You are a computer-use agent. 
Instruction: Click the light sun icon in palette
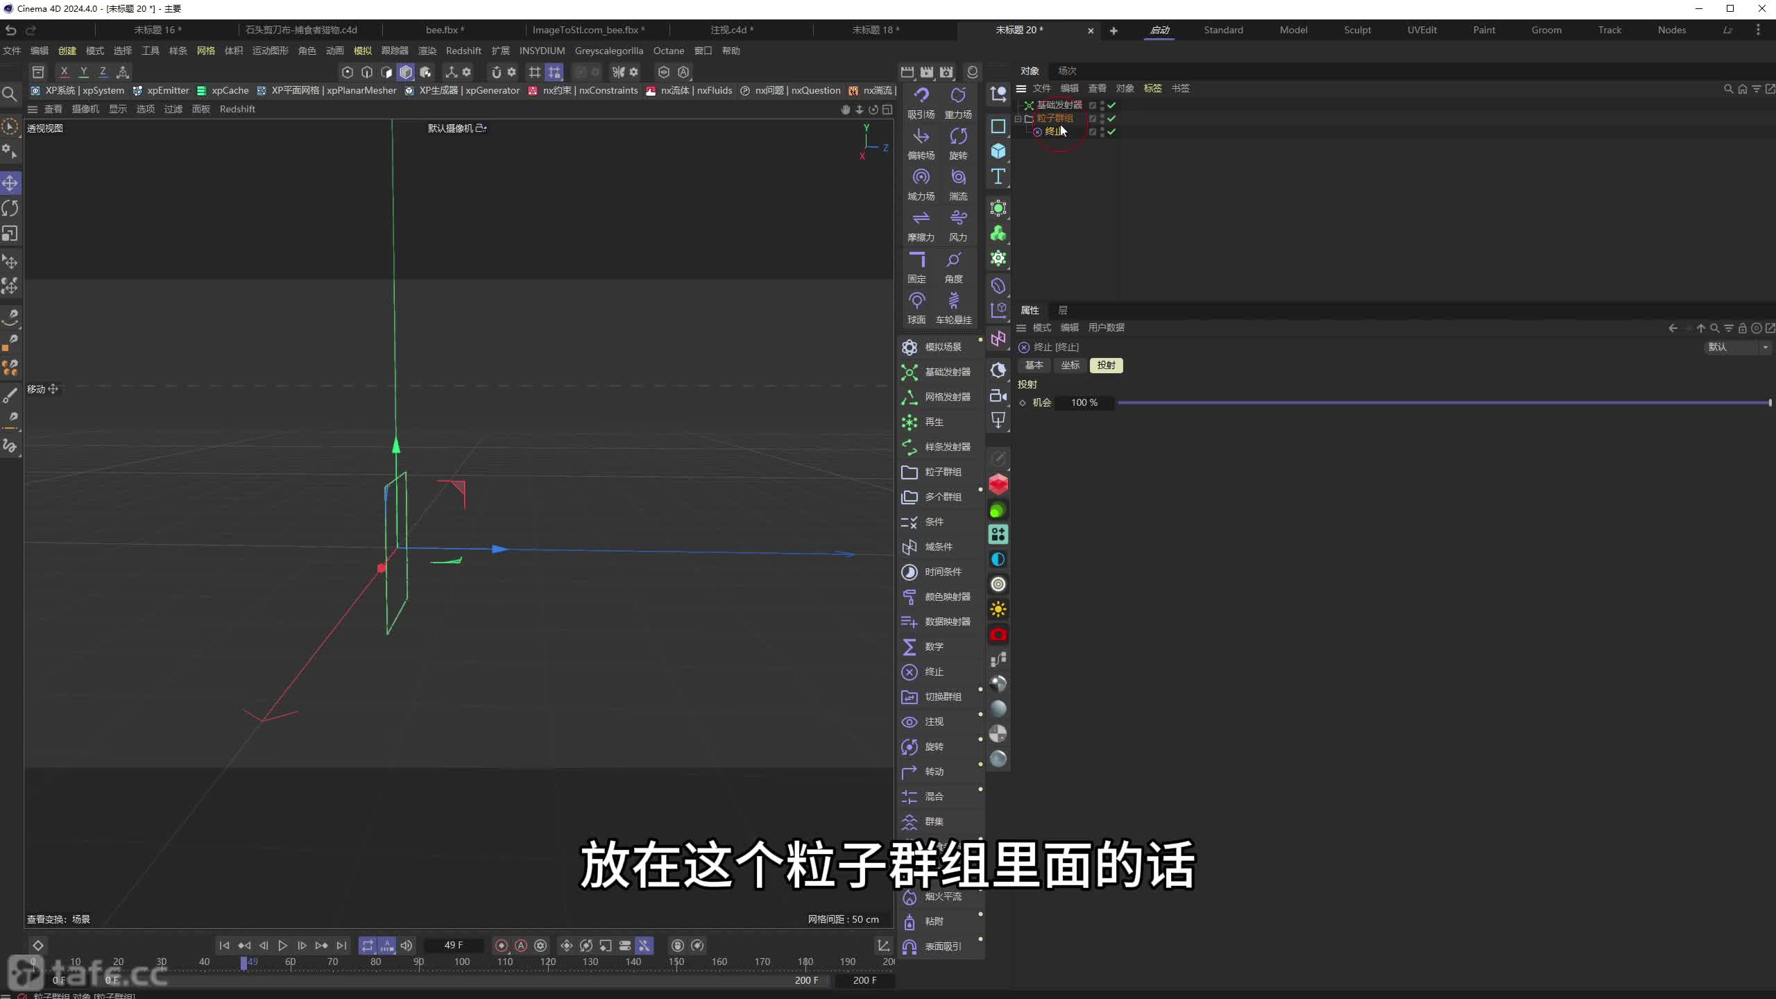998,610
